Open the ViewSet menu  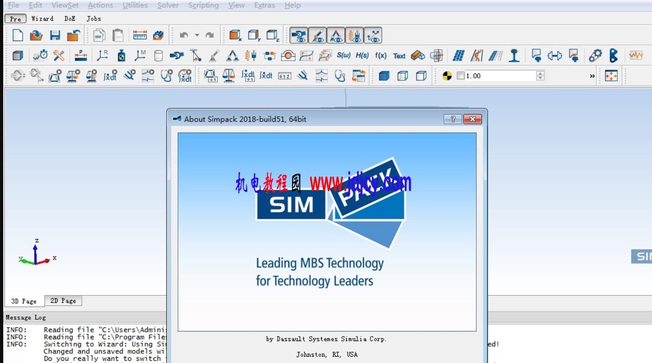click(x=65, y=5)
